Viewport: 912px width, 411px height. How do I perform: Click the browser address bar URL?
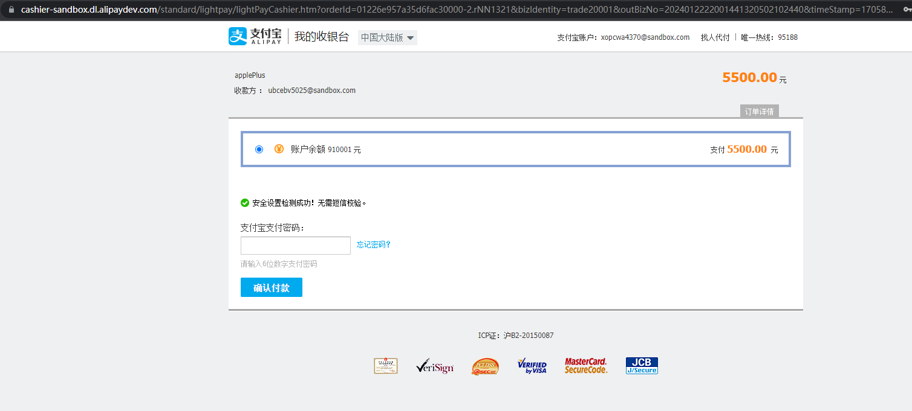tap(456, 10)
